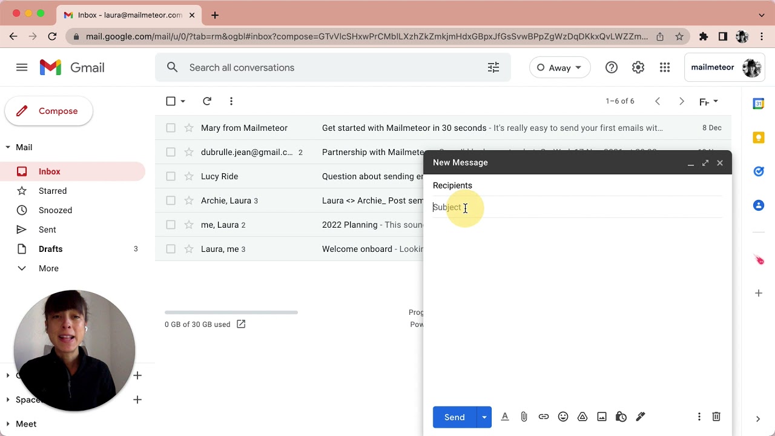Open Contacts side panel
The image size is (775, 436).
[x=759, y=205]
